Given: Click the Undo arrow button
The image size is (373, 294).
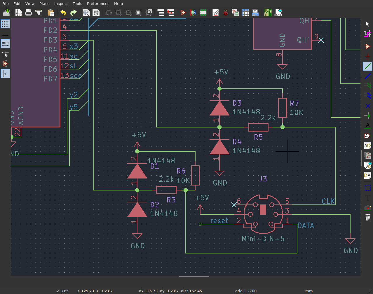Looking at the screenshot, I should pyautogui.click(x=63, y=13).
